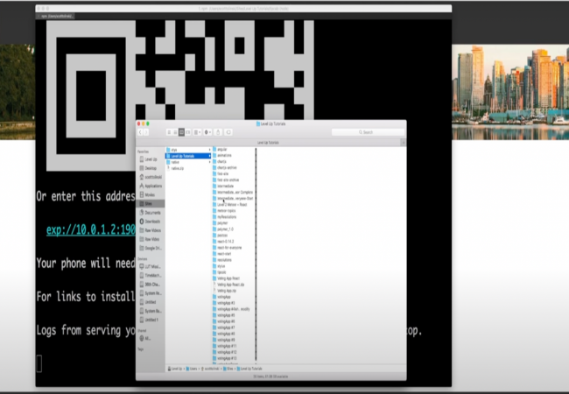The width and height of the screenshot is (569, 394).
Task: Add a new Finder tab with plus button
Action: click(404, 143)
